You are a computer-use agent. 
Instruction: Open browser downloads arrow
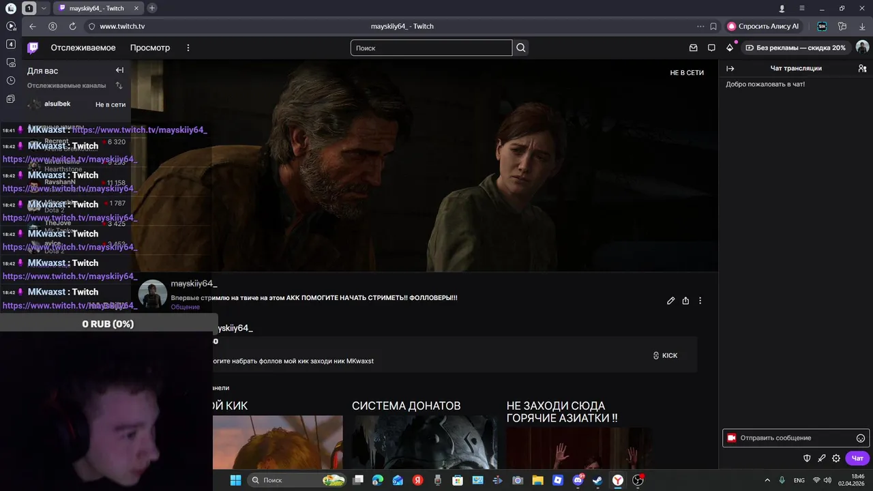pyautogui.click(x=862, y=26)
